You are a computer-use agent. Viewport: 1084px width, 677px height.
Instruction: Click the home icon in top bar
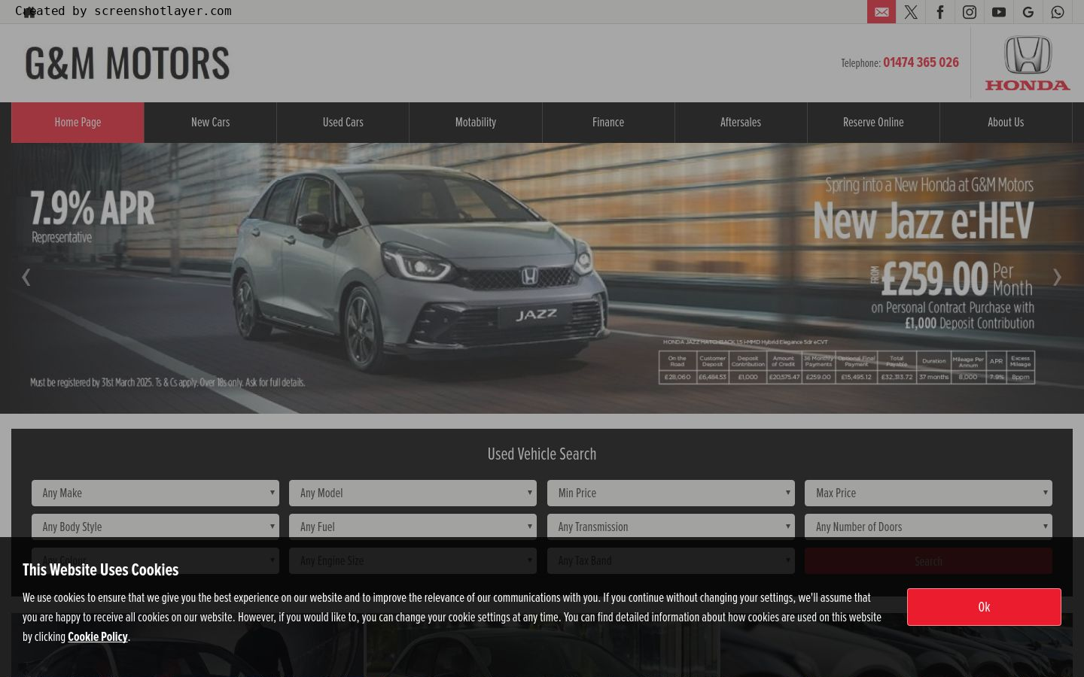pyautogui.click(x=29, y=12)
